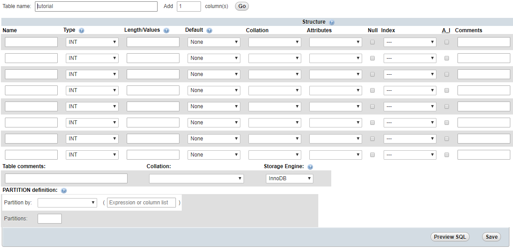The height and width of the screenshot is (250, 513).
Task: Open Index dropdown in second column row
Action: [x=410, y=58]
